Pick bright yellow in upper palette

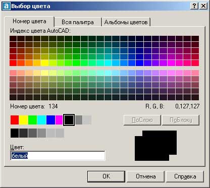pos(45,63)
